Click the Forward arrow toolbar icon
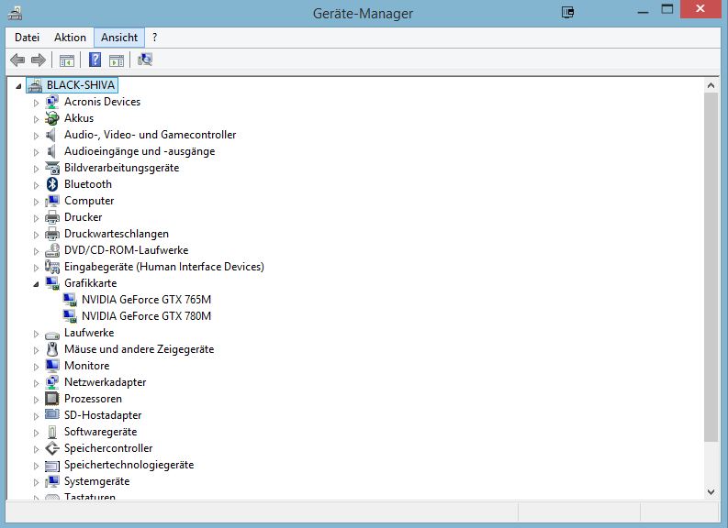Image resolution: width=728 pixels, height=528 pixels. pyautogui.click(x=38, y=60)
